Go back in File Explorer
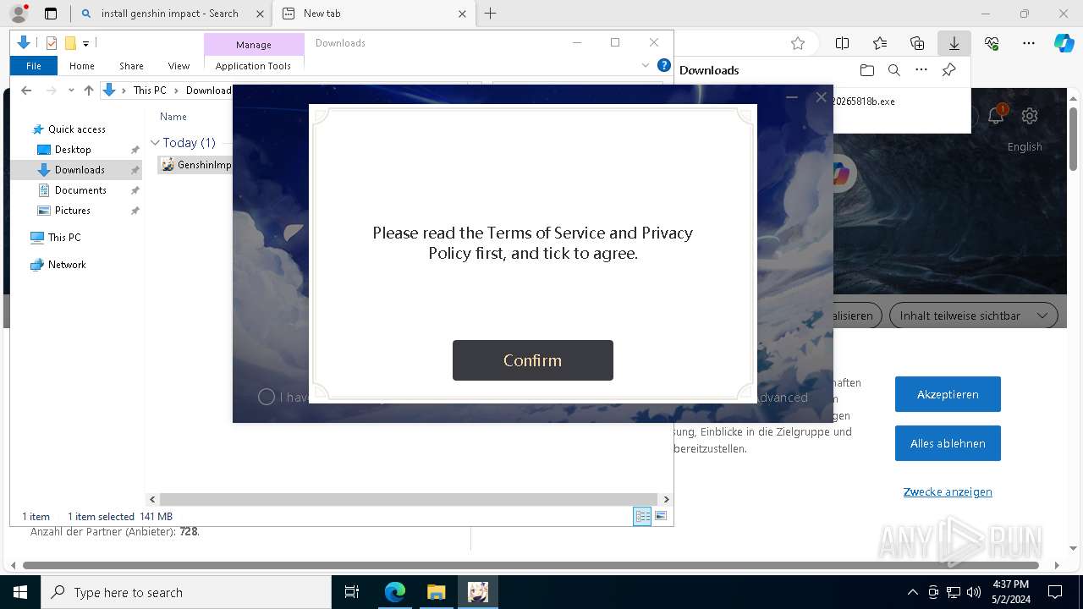Image resolution: width=1083 pixels, height=609 pixels. point(26,91)
